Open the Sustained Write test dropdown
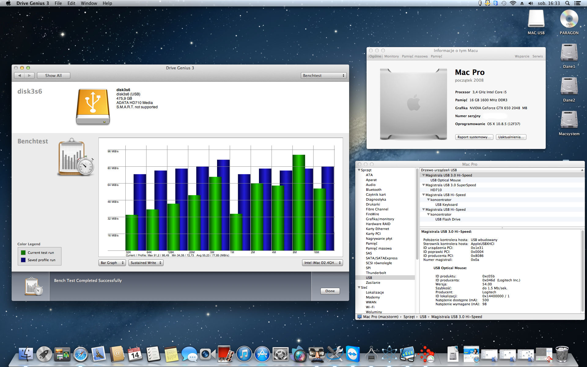 click(x=146, y=263)
